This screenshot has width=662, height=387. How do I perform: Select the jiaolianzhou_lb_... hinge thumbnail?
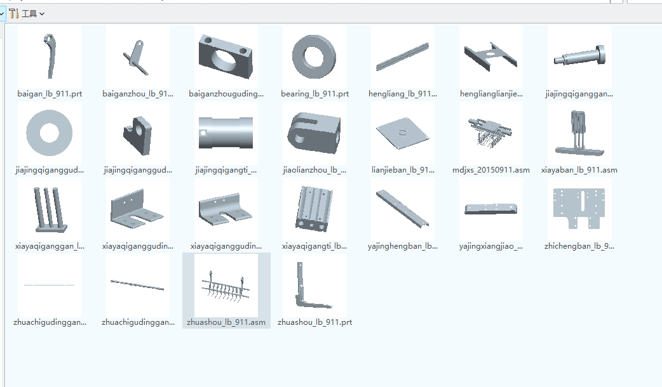pyautogui.click(x=314, y=133)
